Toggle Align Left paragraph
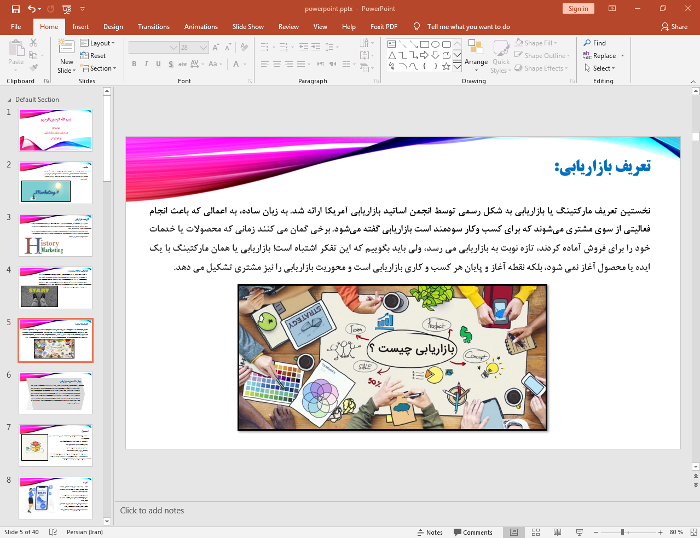 pyautogui.click(x=265, y=64)
